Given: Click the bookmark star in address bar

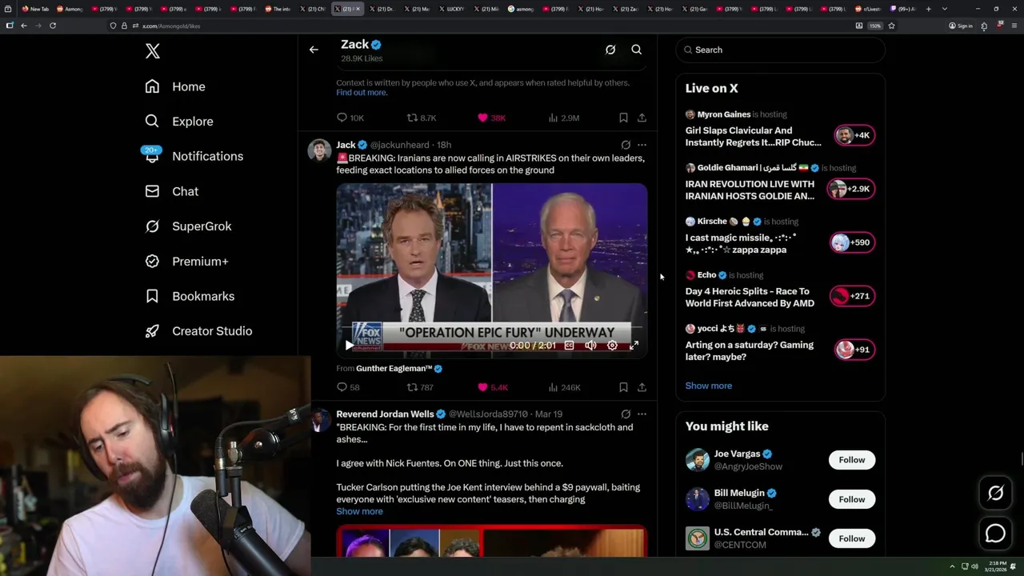Looking at the screenshot, I should [891, 26].
